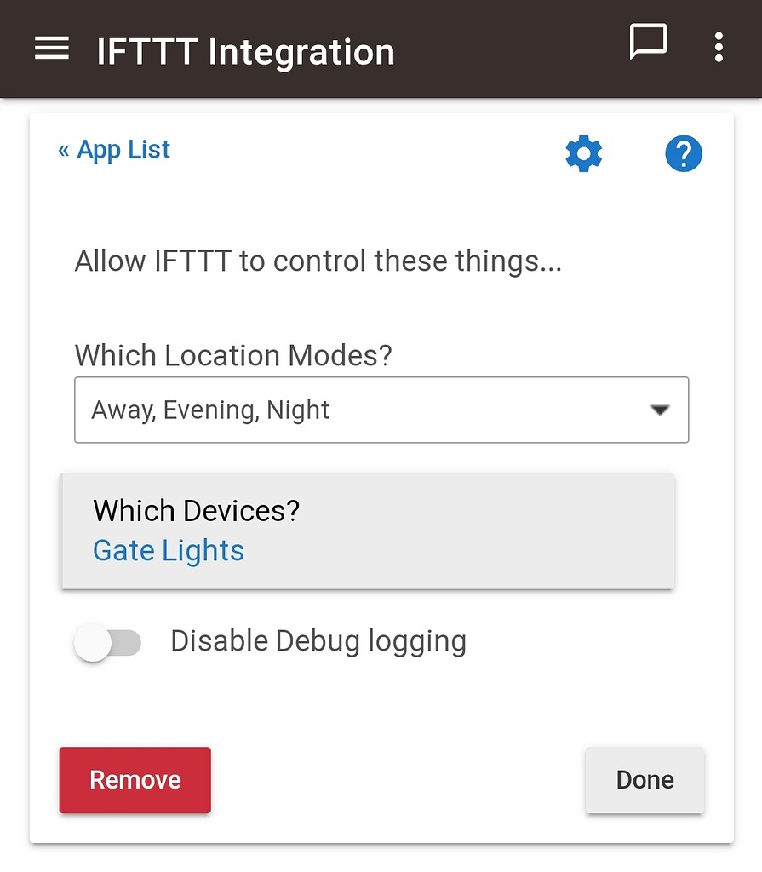The image size is (762, 872).
Task: Open the overflow menu for more options
Action: click(718, 49)
